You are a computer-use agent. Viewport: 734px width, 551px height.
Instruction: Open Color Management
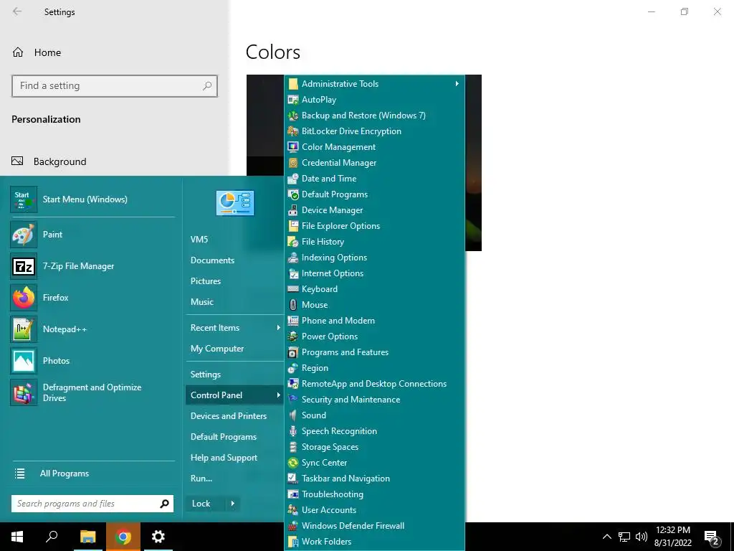pos(374,147)
